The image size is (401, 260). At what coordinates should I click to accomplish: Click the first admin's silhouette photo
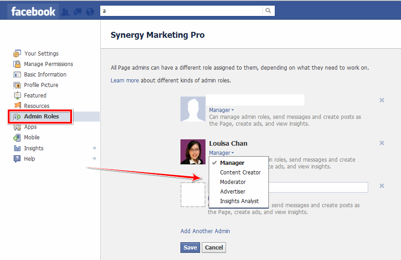pos(193,109)
